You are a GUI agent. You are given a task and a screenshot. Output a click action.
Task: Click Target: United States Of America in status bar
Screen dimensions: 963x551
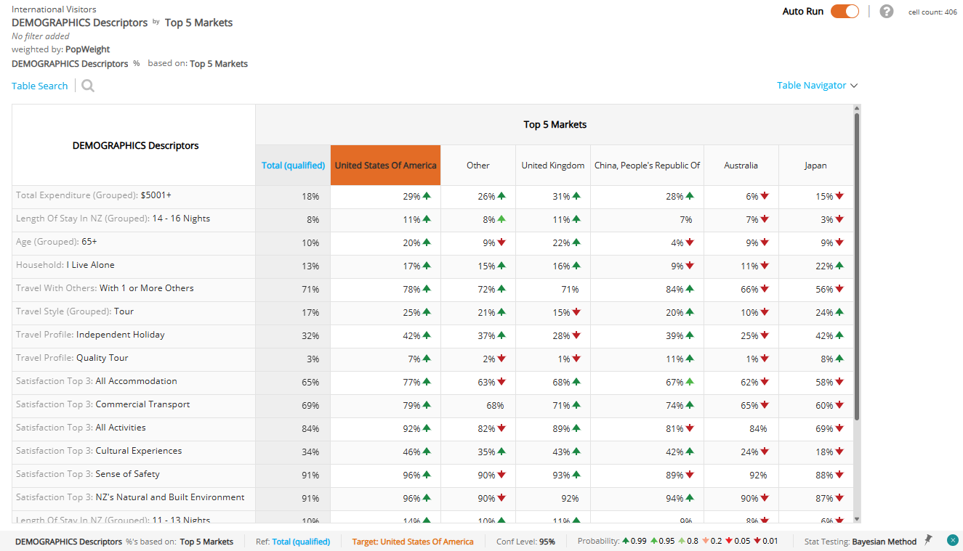pyautogui.click(x=413, y=542)
